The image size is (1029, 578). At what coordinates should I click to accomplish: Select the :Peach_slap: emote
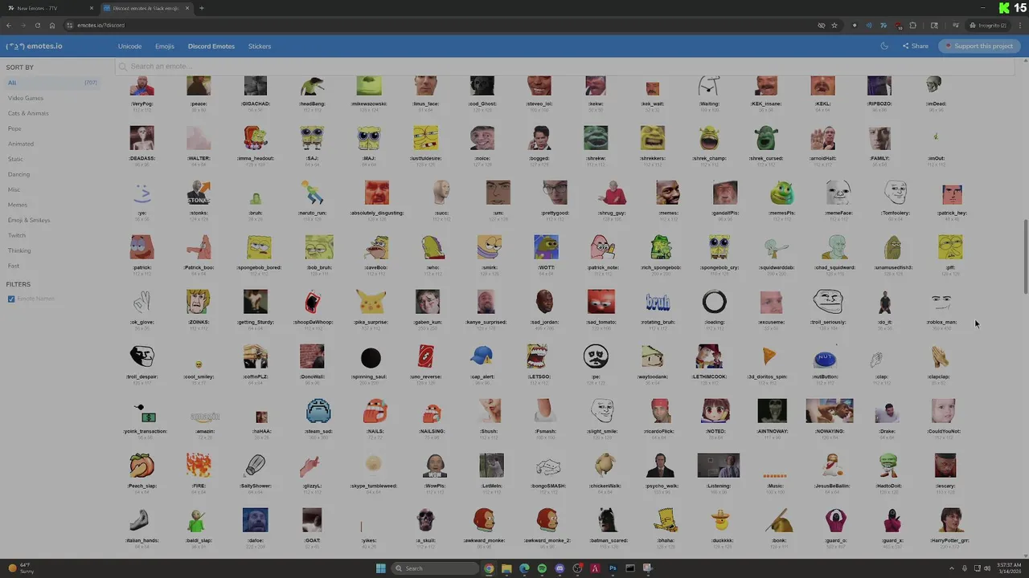click(142, 466)
